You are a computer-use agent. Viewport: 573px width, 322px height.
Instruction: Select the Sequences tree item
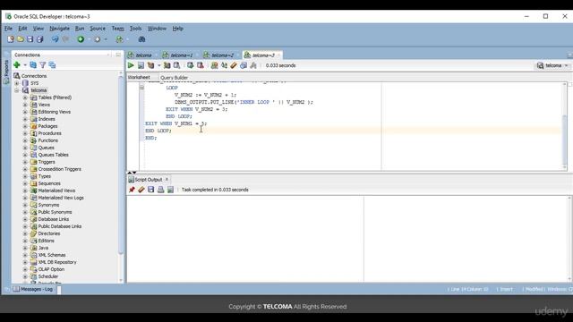(49, 183)
